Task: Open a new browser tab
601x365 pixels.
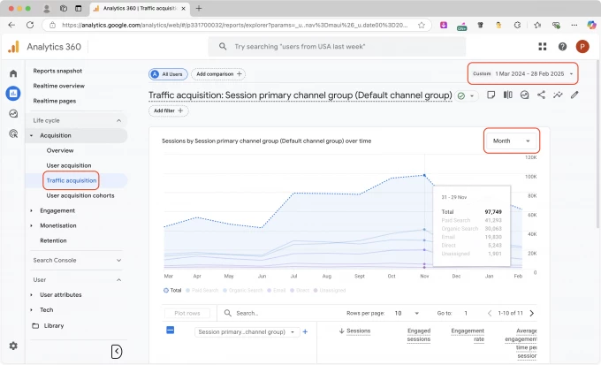Action: (x=199, y=8)
